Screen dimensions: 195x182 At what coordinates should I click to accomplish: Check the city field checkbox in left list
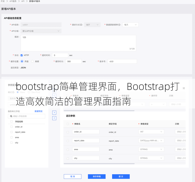(12, 143)
